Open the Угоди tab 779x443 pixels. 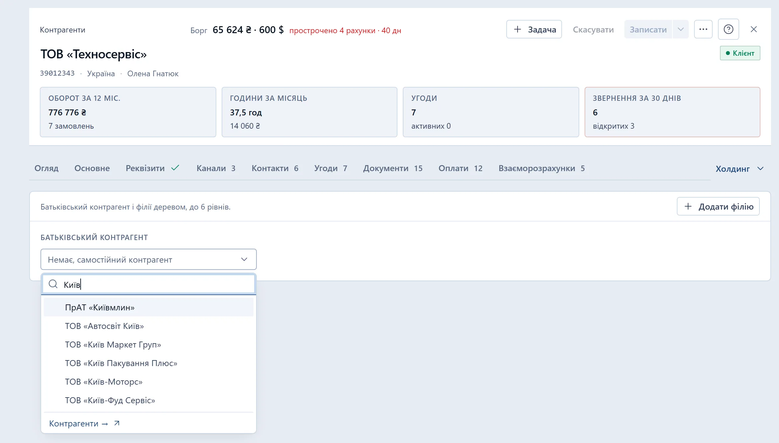click(330, 168)
